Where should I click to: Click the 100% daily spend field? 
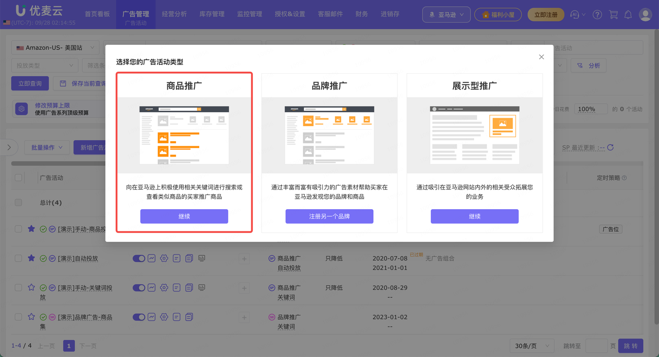pyautogui.click(x=591, y=109)
